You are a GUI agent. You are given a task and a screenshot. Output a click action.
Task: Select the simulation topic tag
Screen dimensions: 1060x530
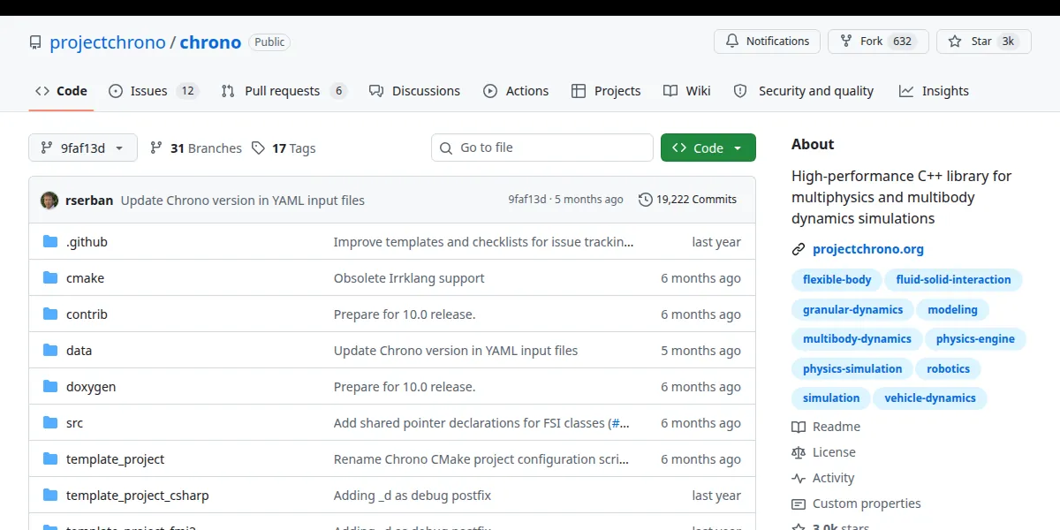(831, 398)
